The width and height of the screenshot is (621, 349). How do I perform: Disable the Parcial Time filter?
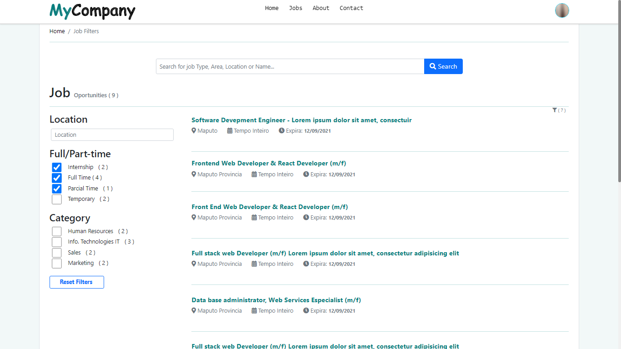point(57,189)
